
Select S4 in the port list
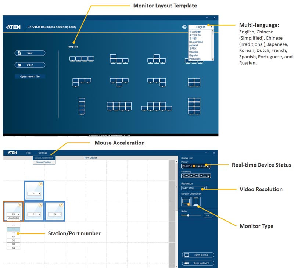(x=14, y=248)
